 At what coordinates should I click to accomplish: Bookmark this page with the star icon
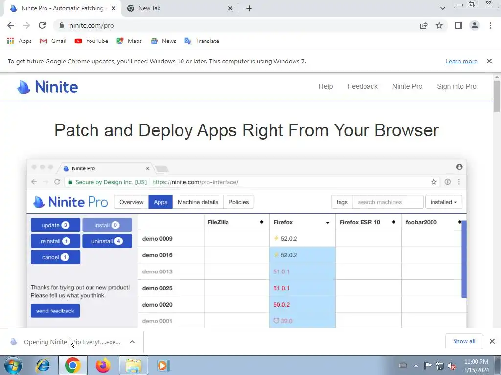click(439, 25)
